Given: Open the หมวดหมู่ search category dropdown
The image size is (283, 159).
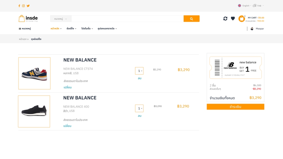Looking at the screenshot, I should pyautogui.click(x=61, y=19).
